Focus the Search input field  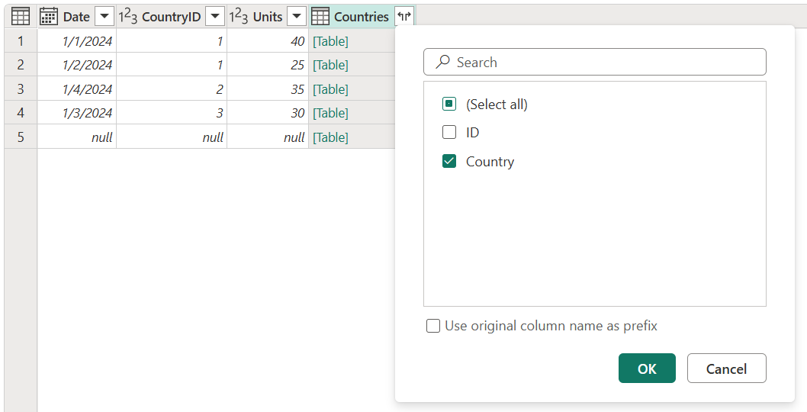point(594,63)
